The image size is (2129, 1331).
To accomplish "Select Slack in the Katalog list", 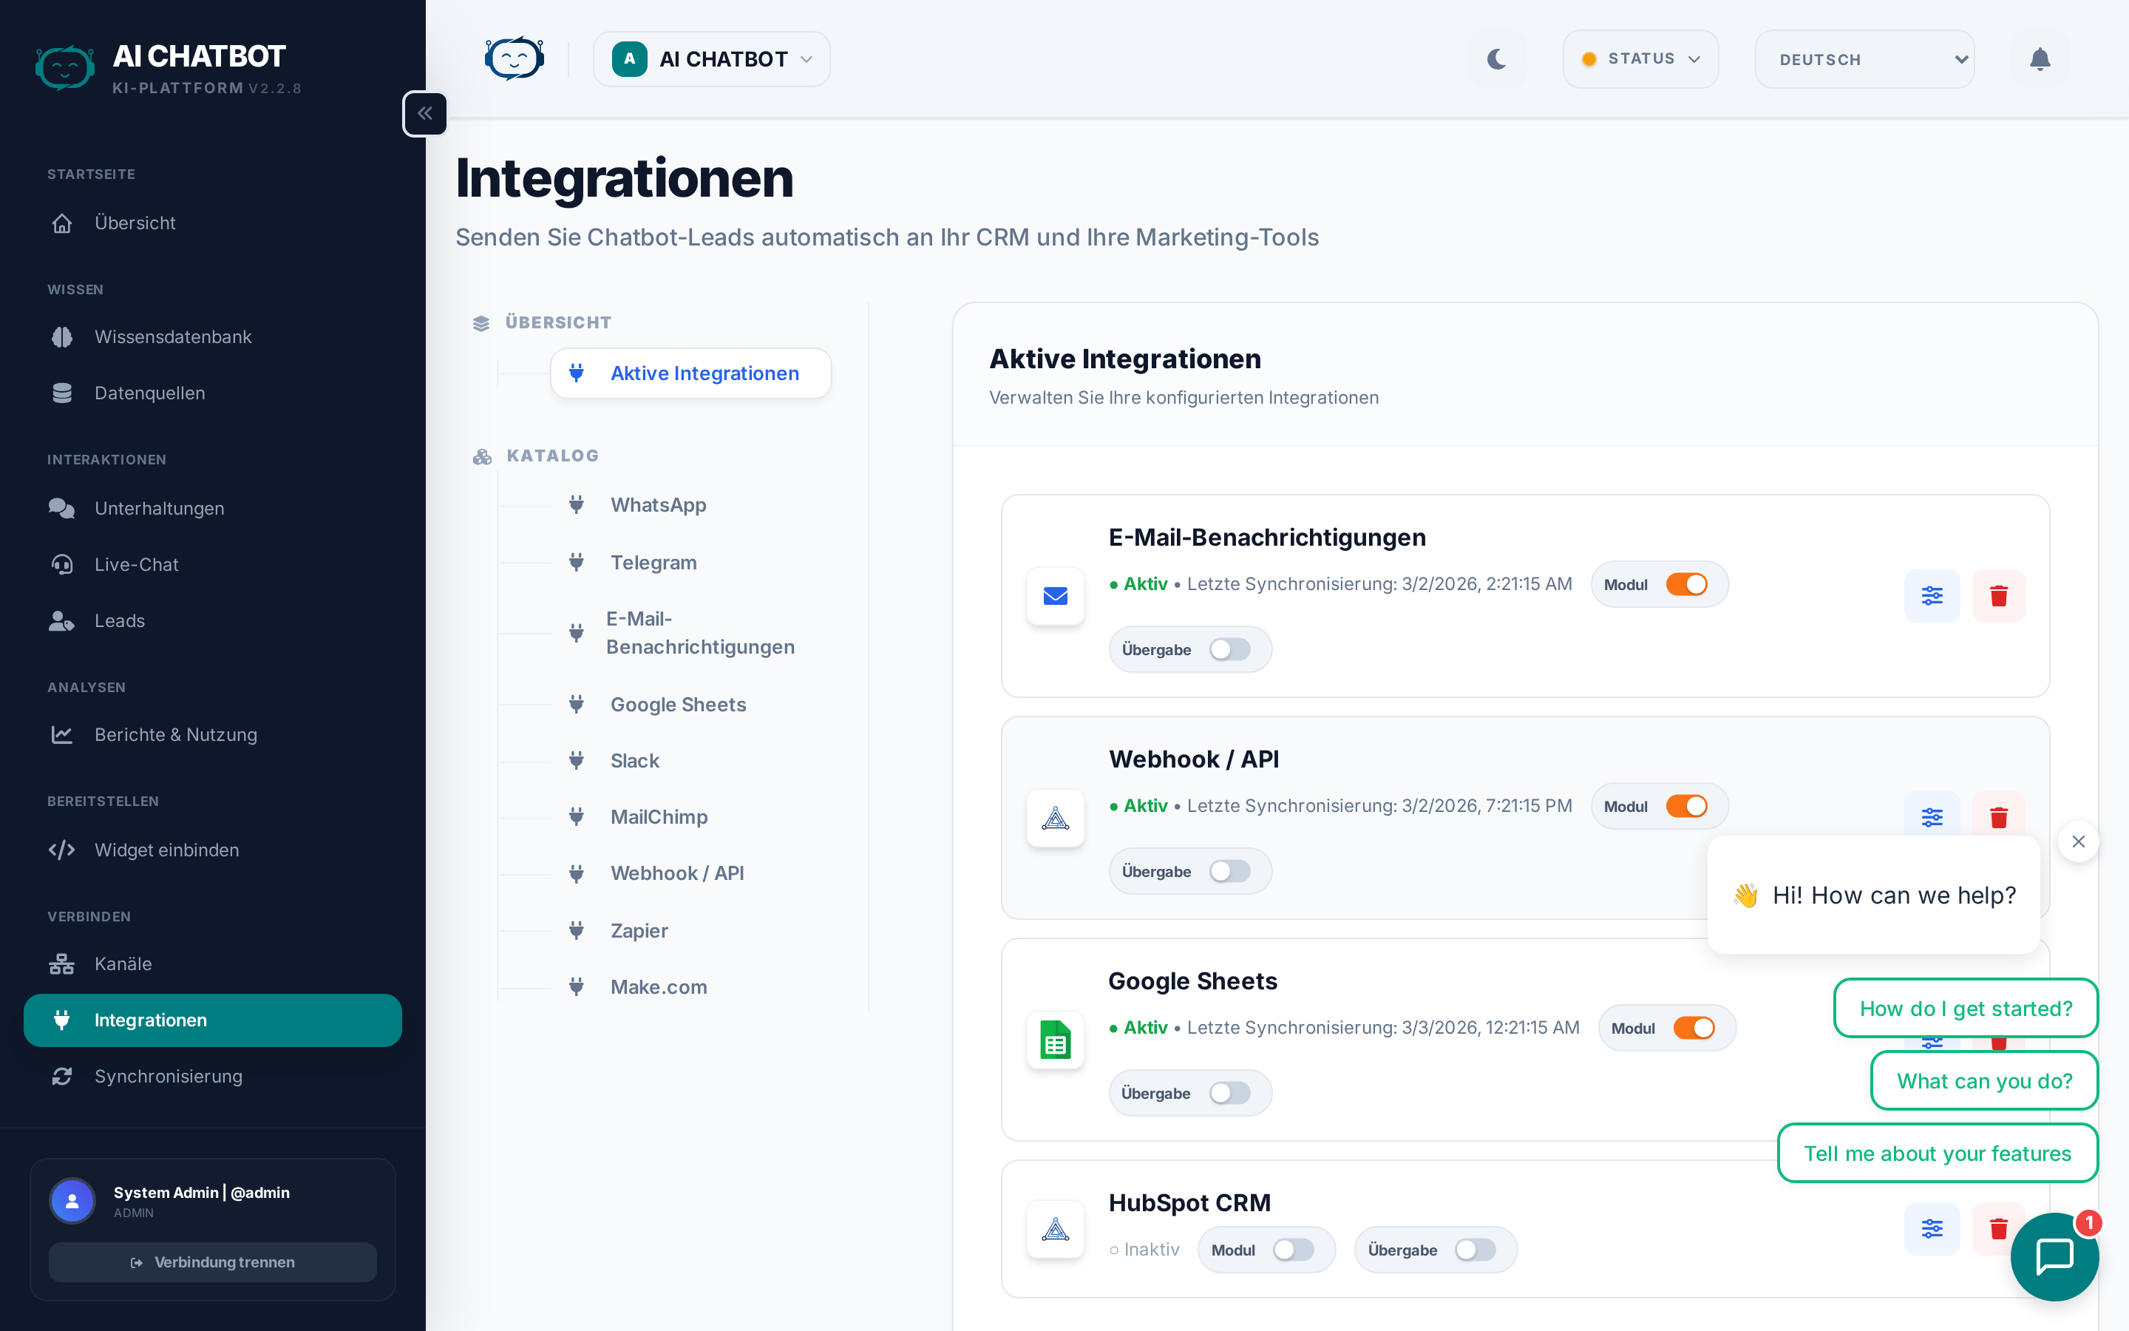I will coord(634,761).
